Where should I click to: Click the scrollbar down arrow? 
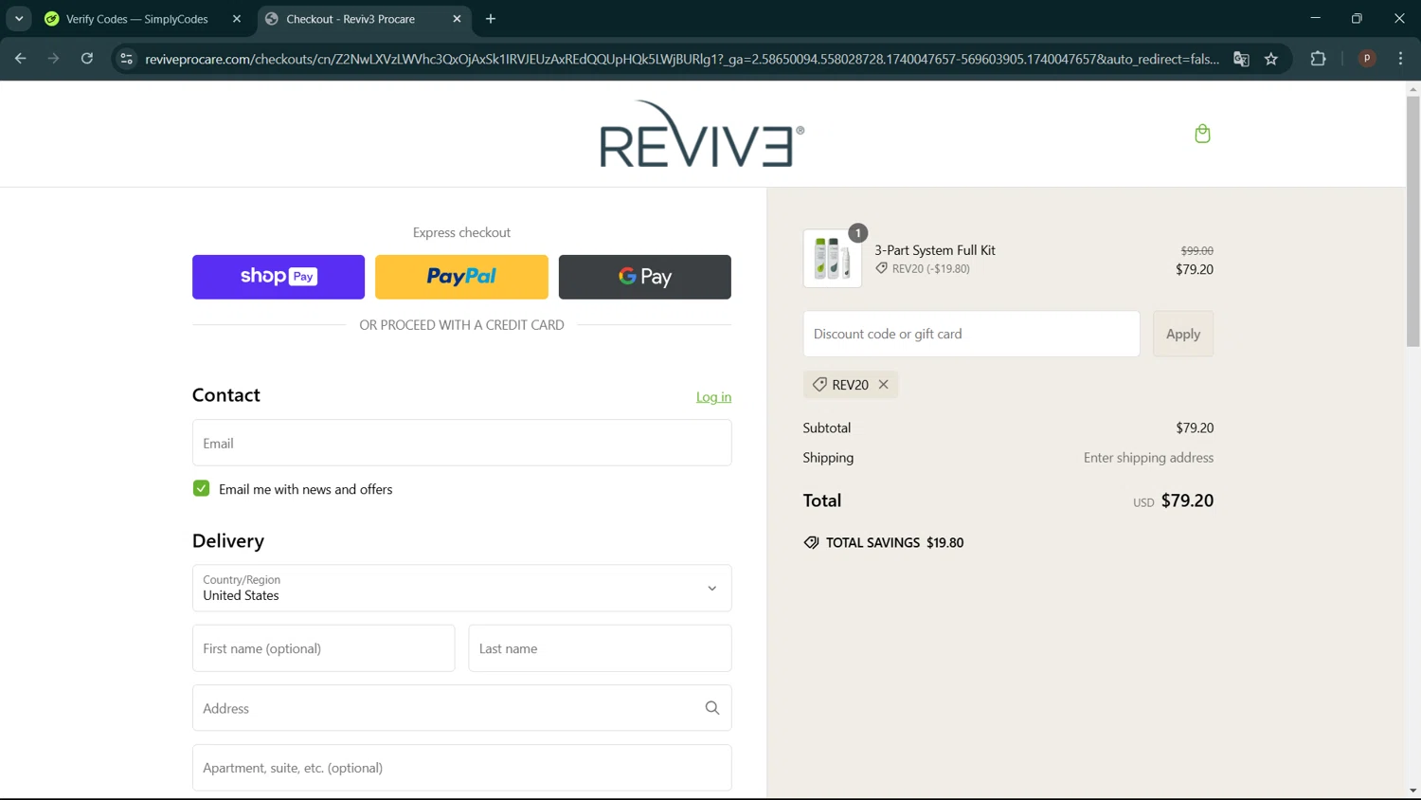(x=1412, y=790)
